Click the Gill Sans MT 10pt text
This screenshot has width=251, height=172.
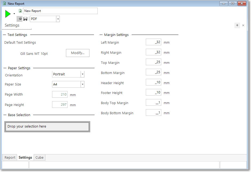tap(34, 54)
